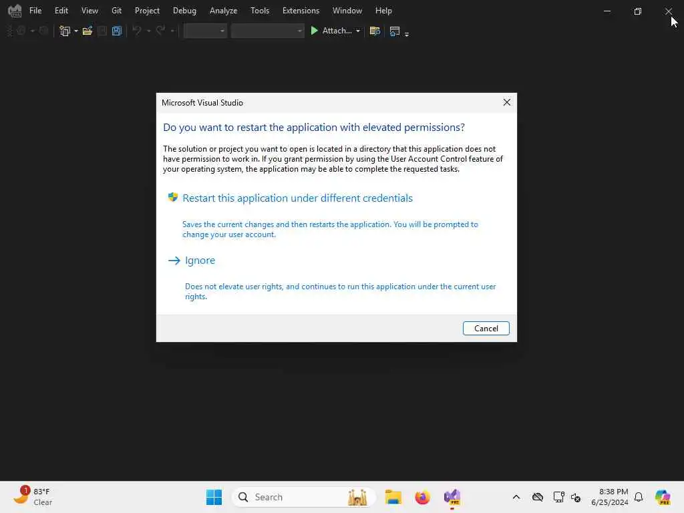684x513 pixels.
Task: Click the display network tray icon
Action: click(558, 497)
